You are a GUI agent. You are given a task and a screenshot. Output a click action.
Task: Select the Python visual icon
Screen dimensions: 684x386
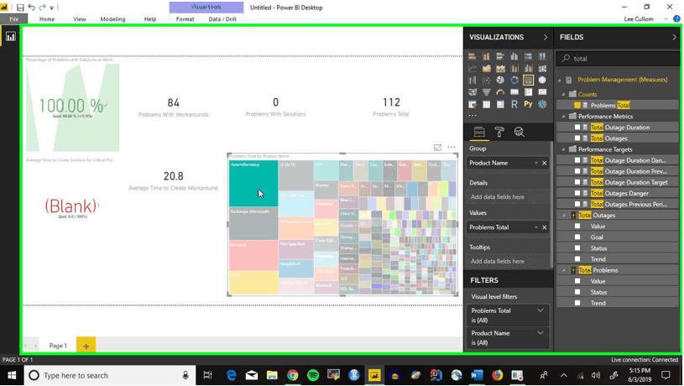pos(528,104)
